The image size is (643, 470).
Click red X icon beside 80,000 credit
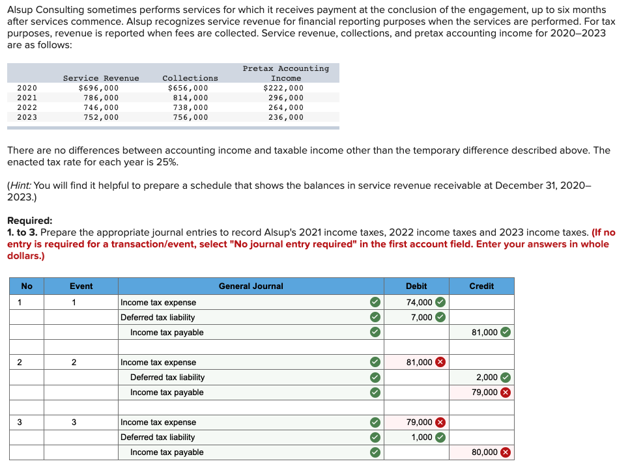pyautogui.click(x=506, y=452)
